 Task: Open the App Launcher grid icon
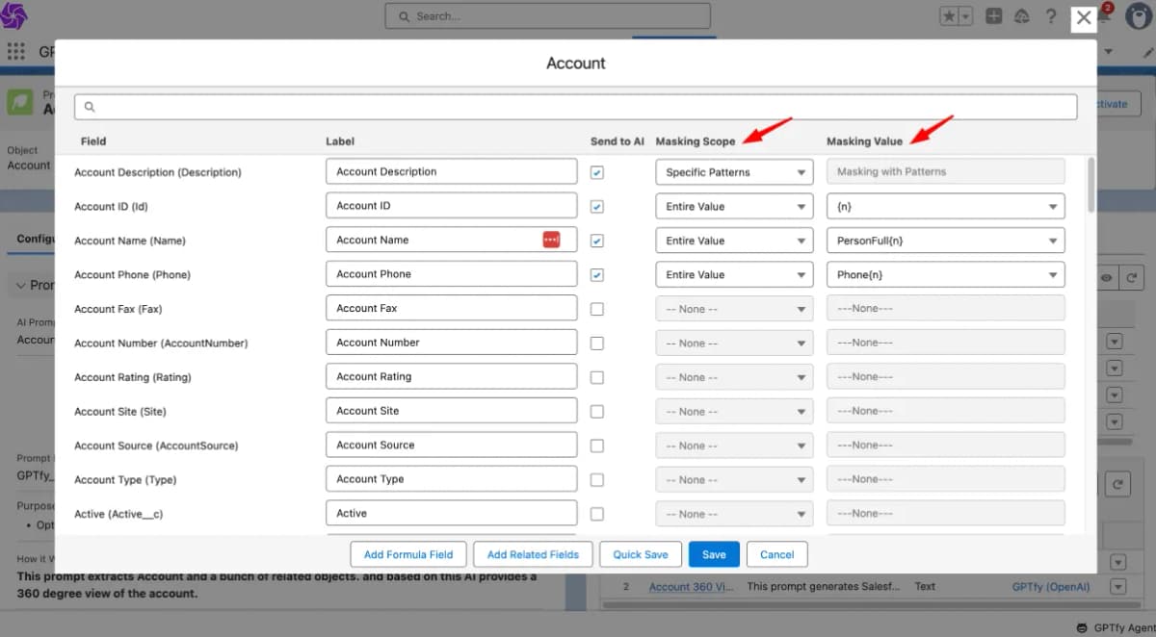(16, 51)
